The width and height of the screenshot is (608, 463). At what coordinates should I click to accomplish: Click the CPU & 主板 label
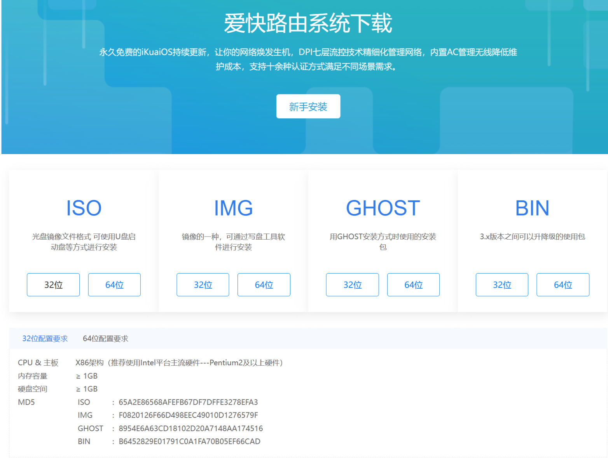38,363
